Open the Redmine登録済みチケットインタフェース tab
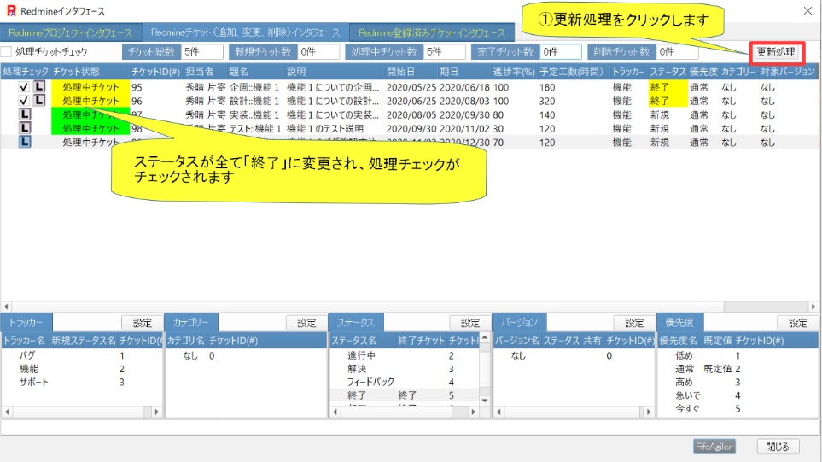The image size is (822, 462). 432,32
